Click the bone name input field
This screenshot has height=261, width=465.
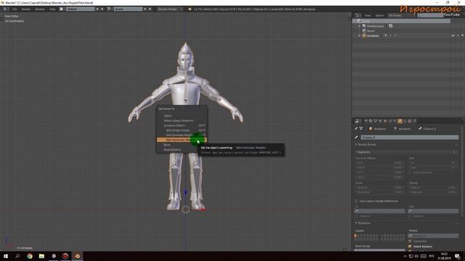(x=410, y=137)
